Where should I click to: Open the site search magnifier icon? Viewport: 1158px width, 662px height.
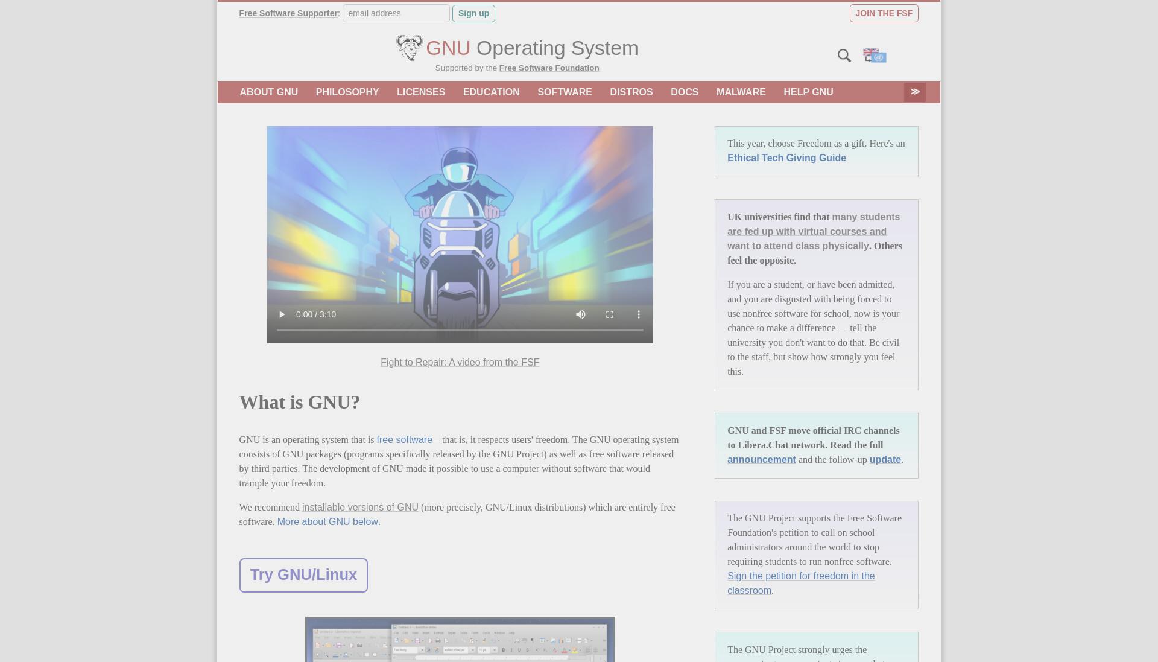(x=844, y=56)
